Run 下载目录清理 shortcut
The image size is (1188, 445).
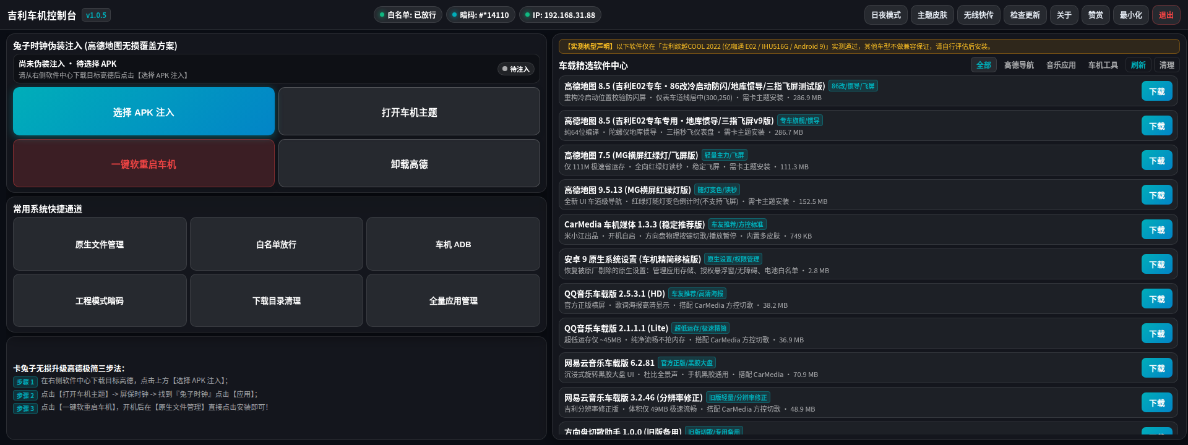tap(277, 300)
